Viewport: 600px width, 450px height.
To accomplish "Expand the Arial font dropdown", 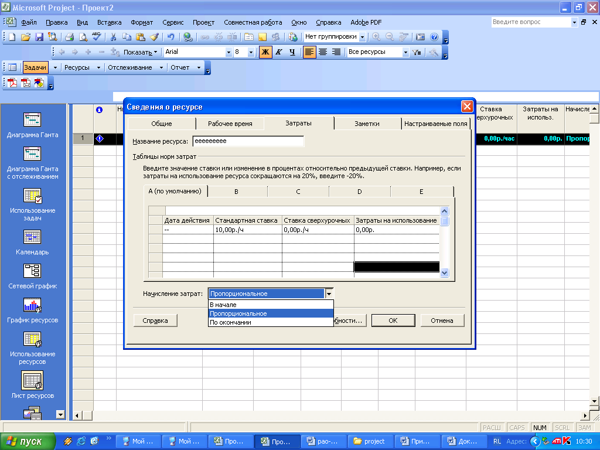I will (x=229, y=52).
